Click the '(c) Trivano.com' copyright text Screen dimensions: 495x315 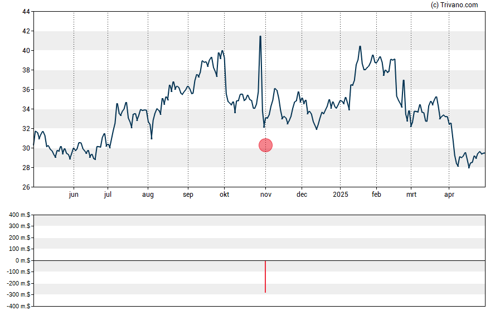click(454, 4)
